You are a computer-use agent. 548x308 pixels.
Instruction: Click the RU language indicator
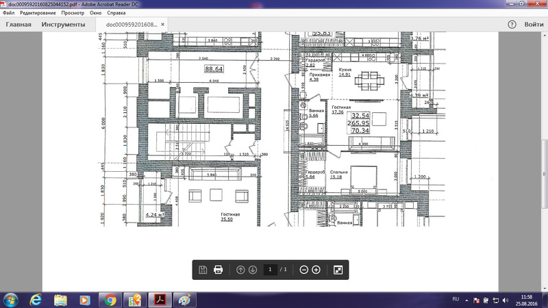(x=456, y=299)
